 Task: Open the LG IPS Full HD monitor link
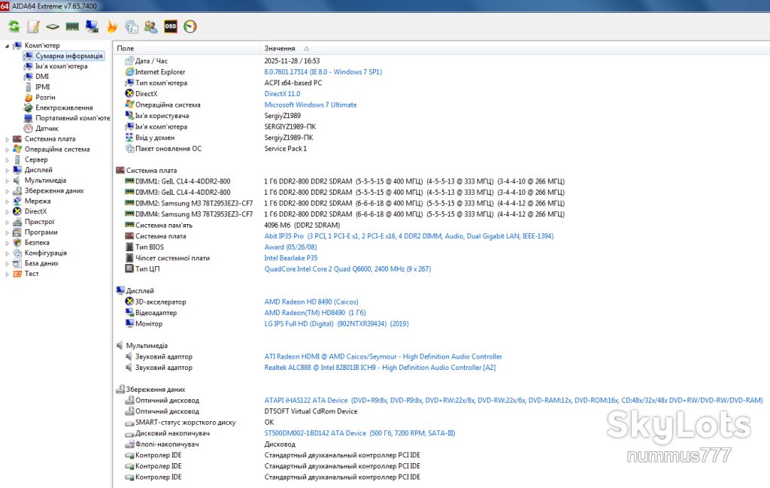point(336,323)
